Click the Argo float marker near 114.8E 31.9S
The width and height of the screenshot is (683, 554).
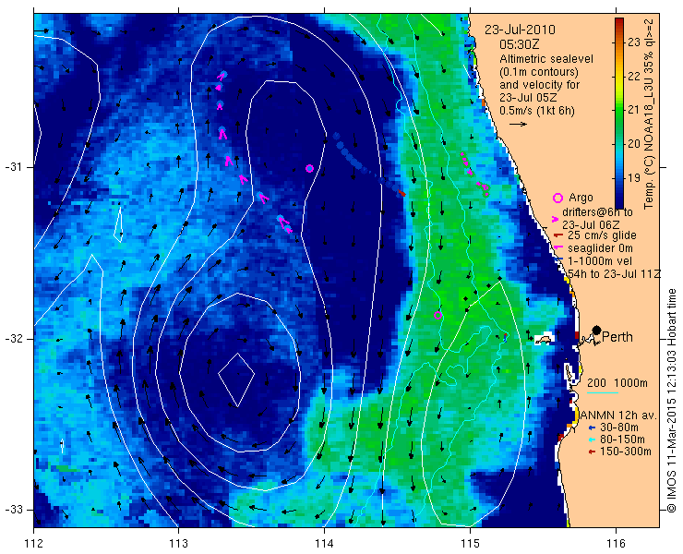(438, 315)
